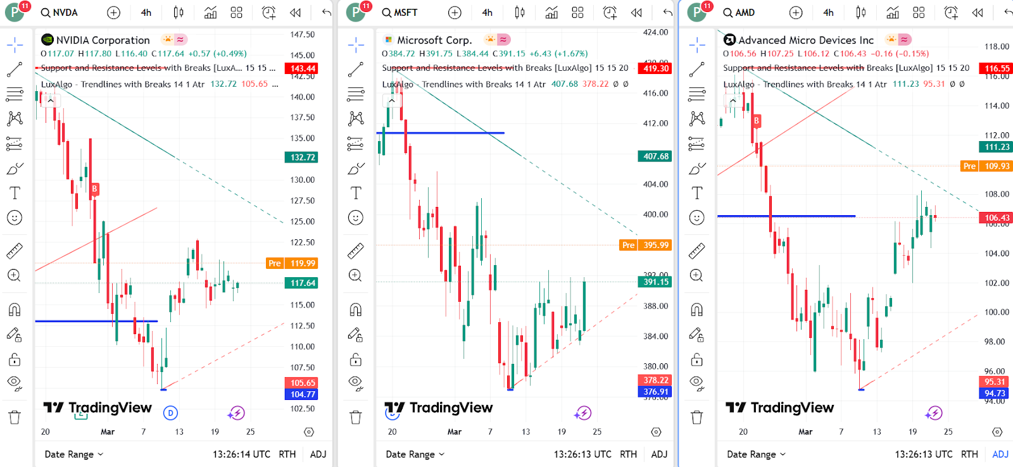This screenshot has width=1013, height=467.
Task: Open emoji icons tool in MSFT chart
Action: tap(356, 218)
